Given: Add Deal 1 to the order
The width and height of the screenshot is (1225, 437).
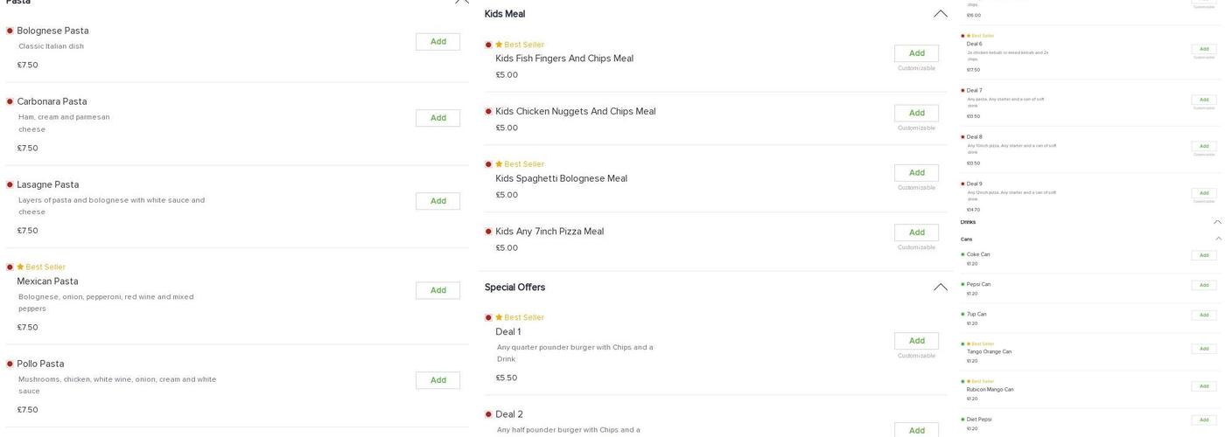Looking at the screenshot, I should pos(916,341).
